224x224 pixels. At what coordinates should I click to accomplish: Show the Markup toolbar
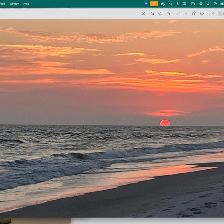pyautogui.click(x=202, y=14)
